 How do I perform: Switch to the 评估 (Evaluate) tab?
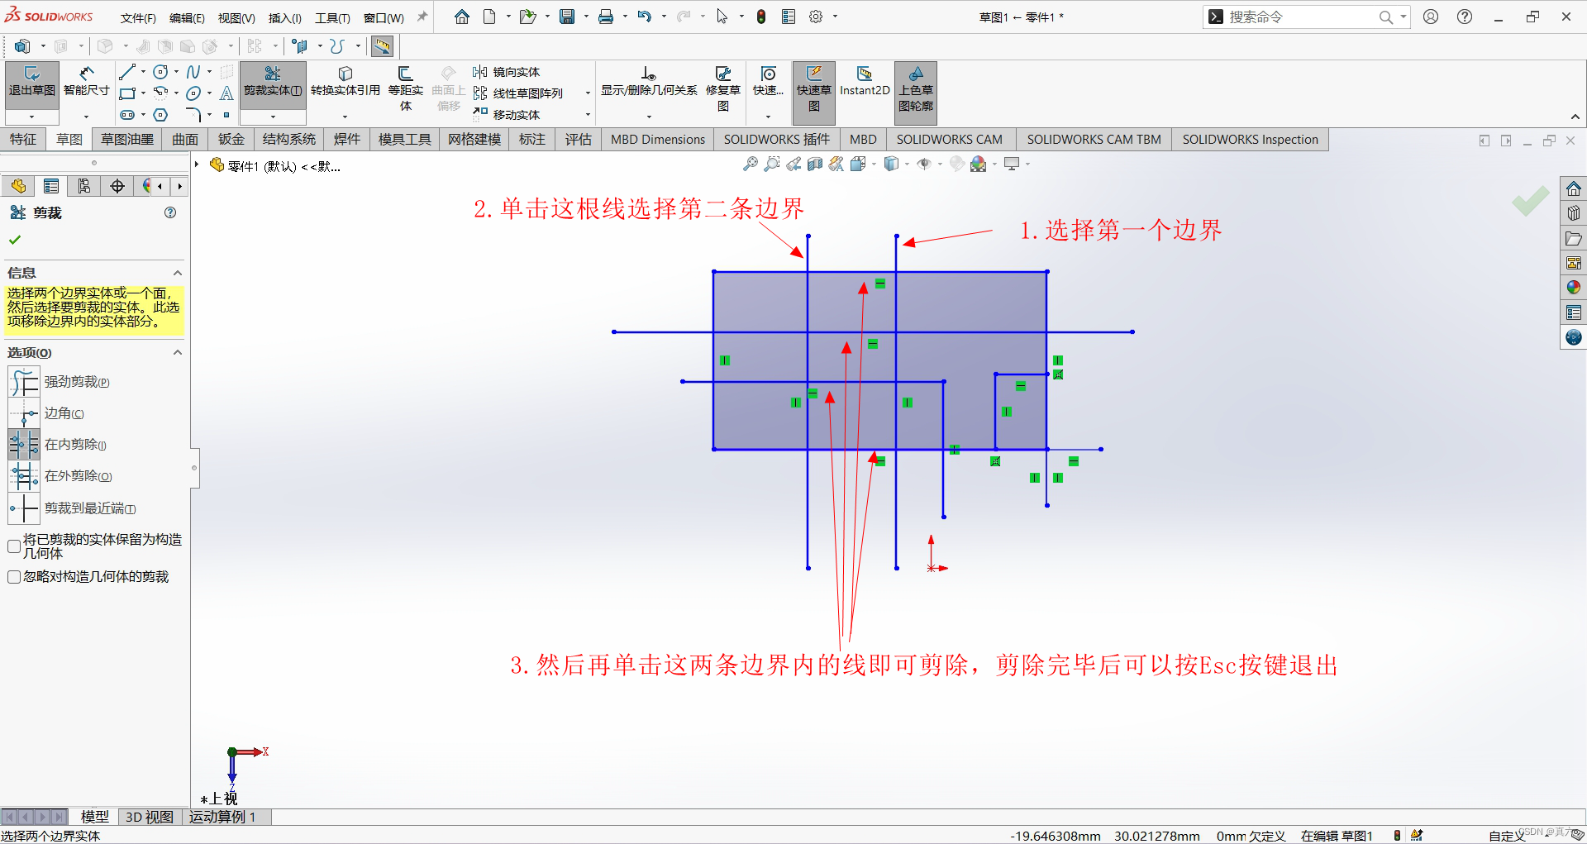coord(579,140)
